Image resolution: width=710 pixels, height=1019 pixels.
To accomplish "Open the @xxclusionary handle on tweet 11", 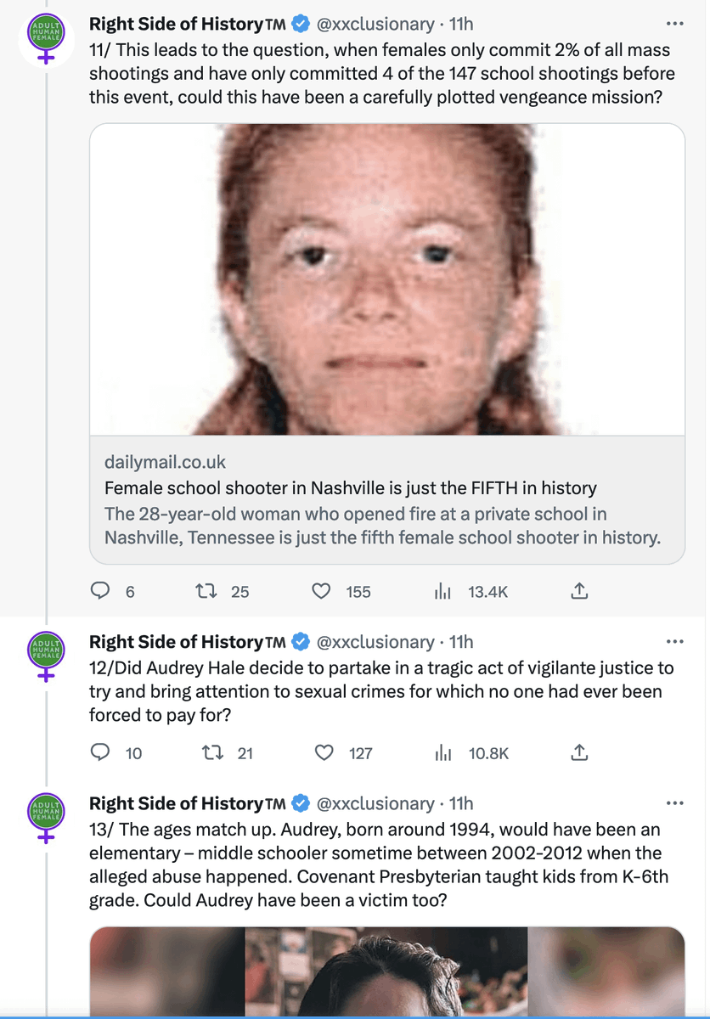I will pos(375,23).
